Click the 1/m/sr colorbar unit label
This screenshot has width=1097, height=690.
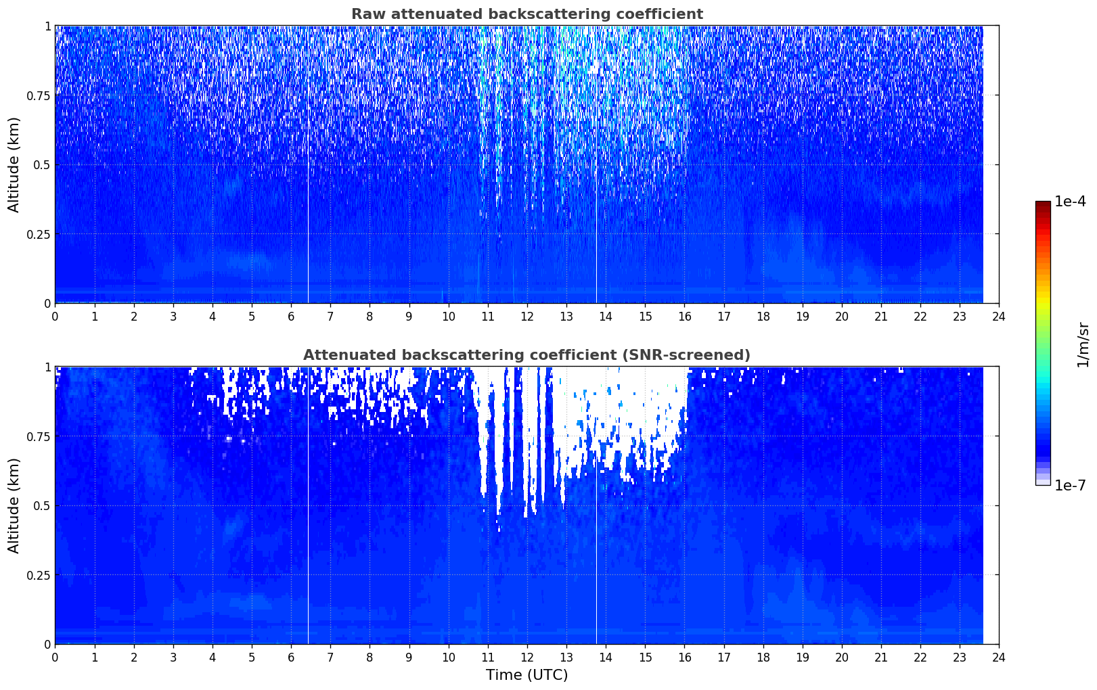(x=1083, y=344)
